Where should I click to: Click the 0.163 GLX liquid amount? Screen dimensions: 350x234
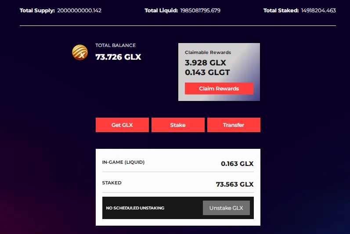click(x=237, y=164)
